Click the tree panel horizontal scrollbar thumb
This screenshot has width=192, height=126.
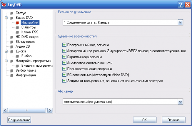[27, 110]
